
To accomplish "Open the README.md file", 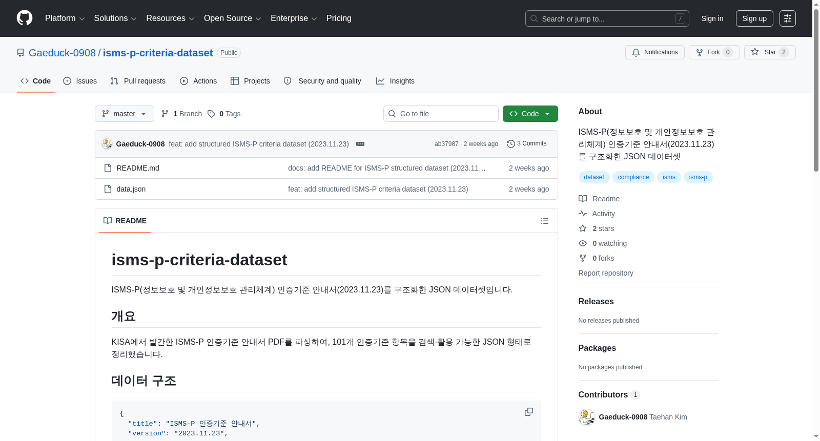I will pyautogui.click(x=138, y=168).
